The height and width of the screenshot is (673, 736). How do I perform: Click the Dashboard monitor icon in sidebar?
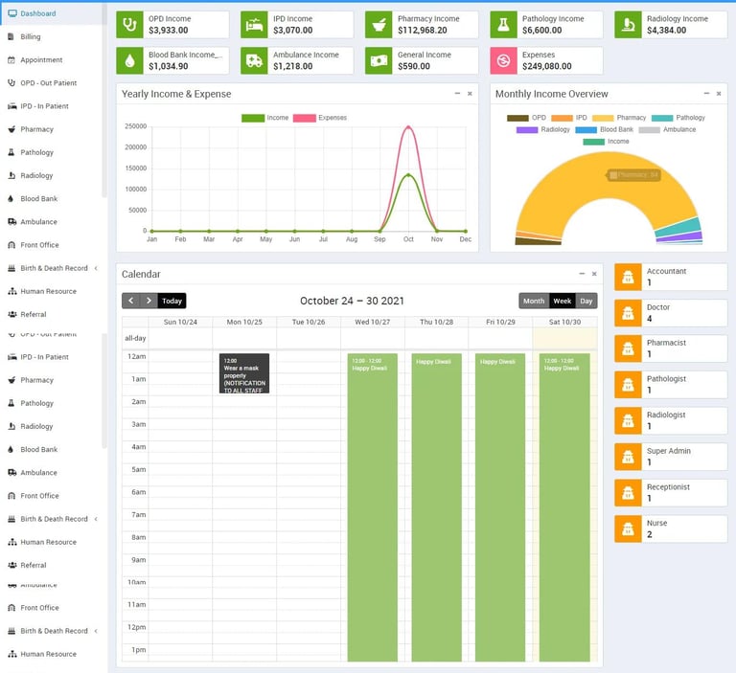point(12,13)
